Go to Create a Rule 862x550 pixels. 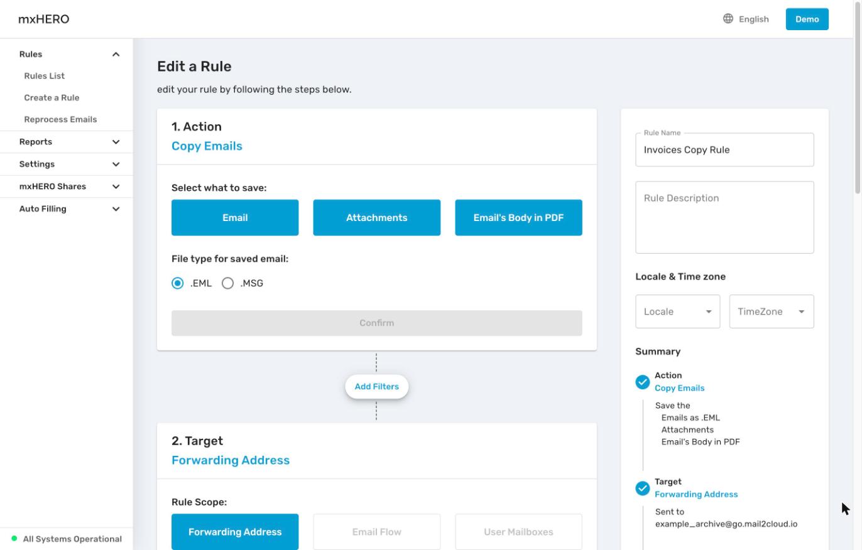pos(52,98)
